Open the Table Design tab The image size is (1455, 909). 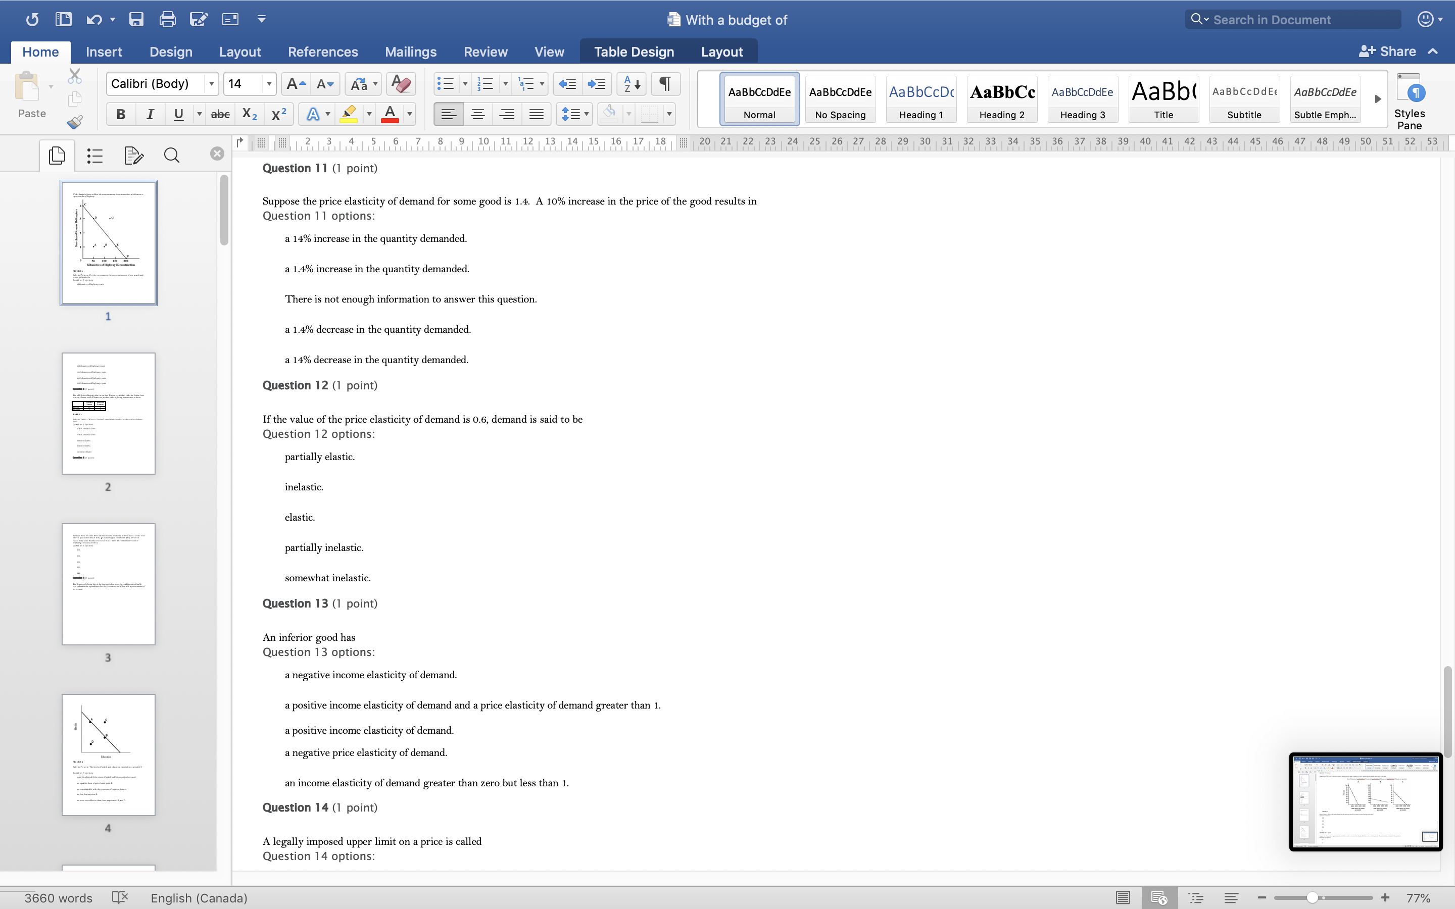(x=634, y=52)
